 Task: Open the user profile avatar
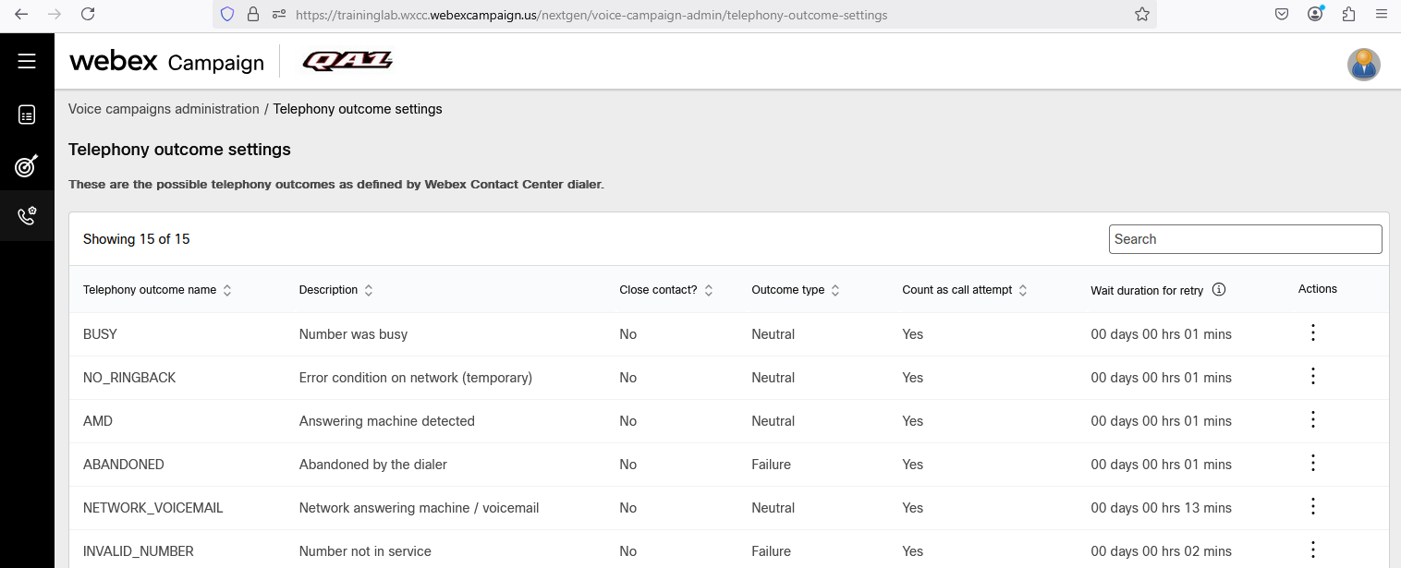click(x=1363, y=65)
